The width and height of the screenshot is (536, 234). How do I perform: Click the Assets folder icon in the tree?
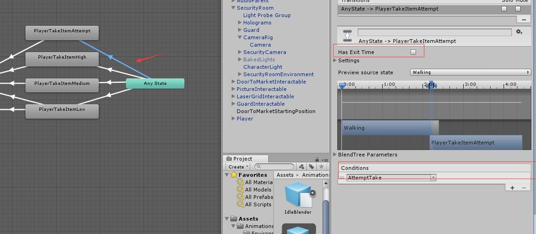click(234, 219)
